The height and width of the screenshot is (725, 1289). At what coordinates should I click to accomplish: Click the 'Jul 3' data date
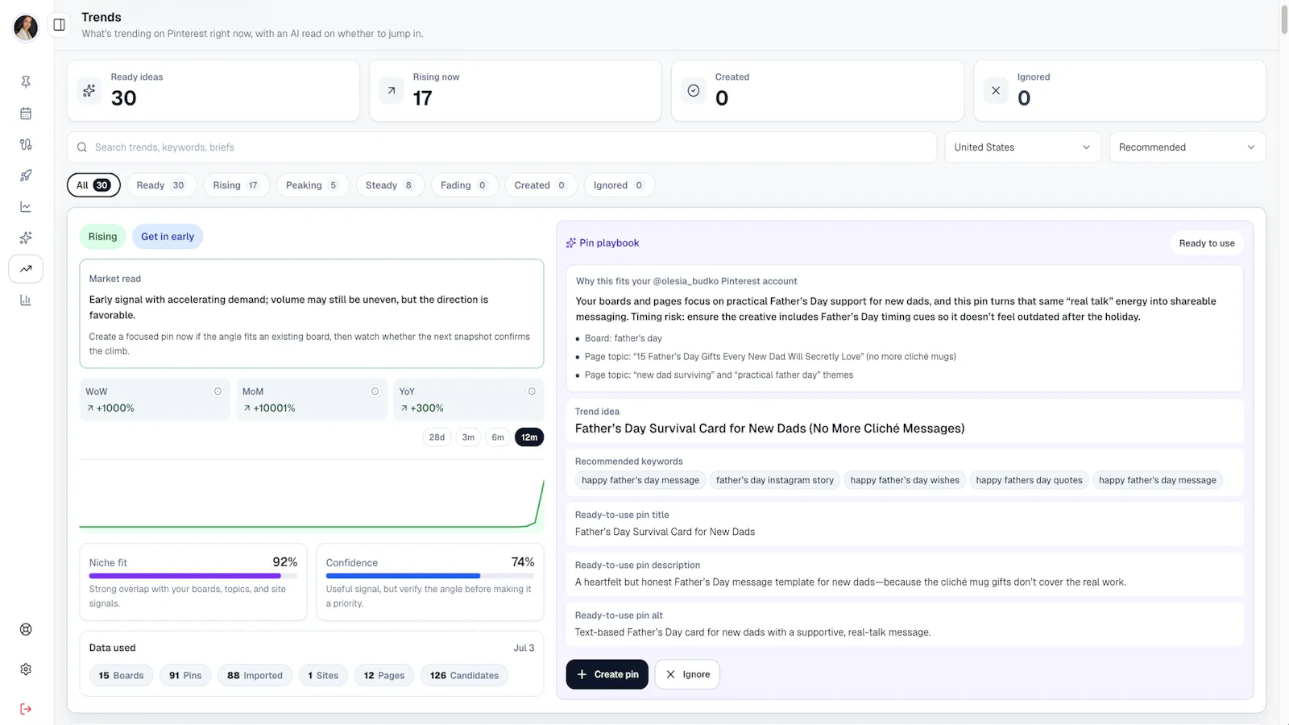(x=524, y=648)
